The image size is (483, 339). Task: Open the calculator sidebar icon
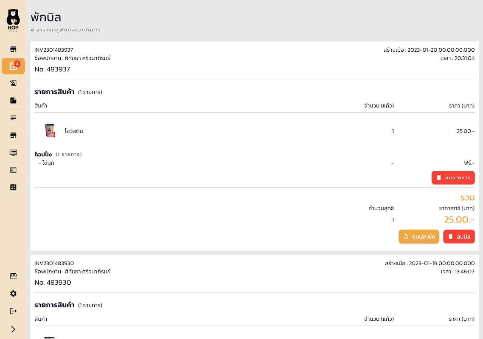click(x=13, y=187)
